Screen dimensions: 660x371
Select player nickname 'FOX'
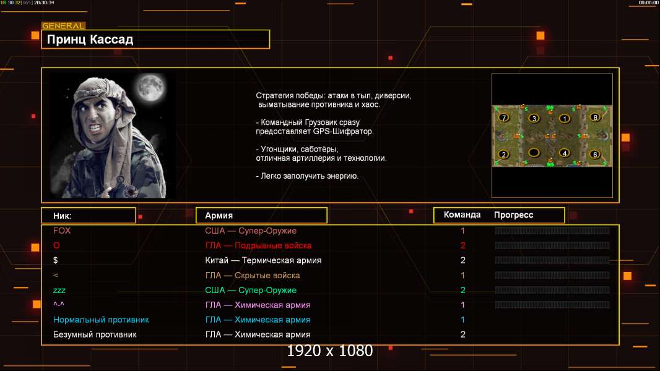(62, 231)
